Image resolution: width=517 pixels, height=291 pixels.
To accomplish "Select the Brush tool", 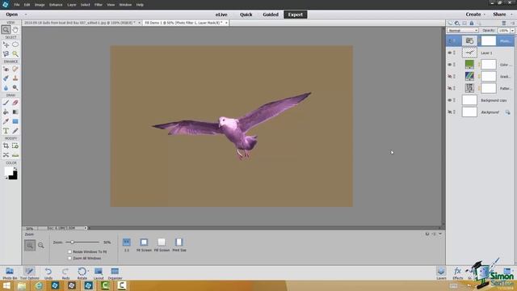I will (6, 103).
